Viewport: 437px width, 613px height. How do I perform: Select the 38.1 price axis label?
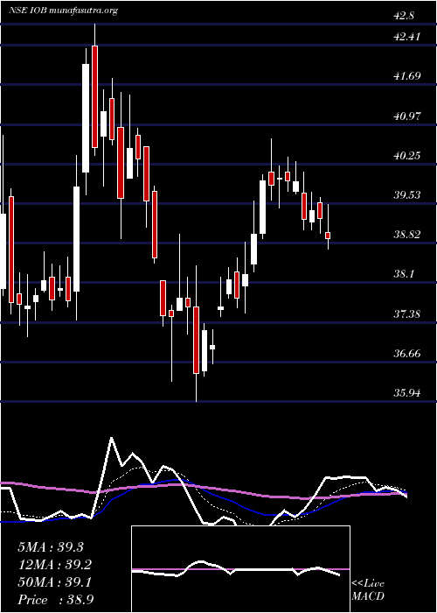coord(405,274)
